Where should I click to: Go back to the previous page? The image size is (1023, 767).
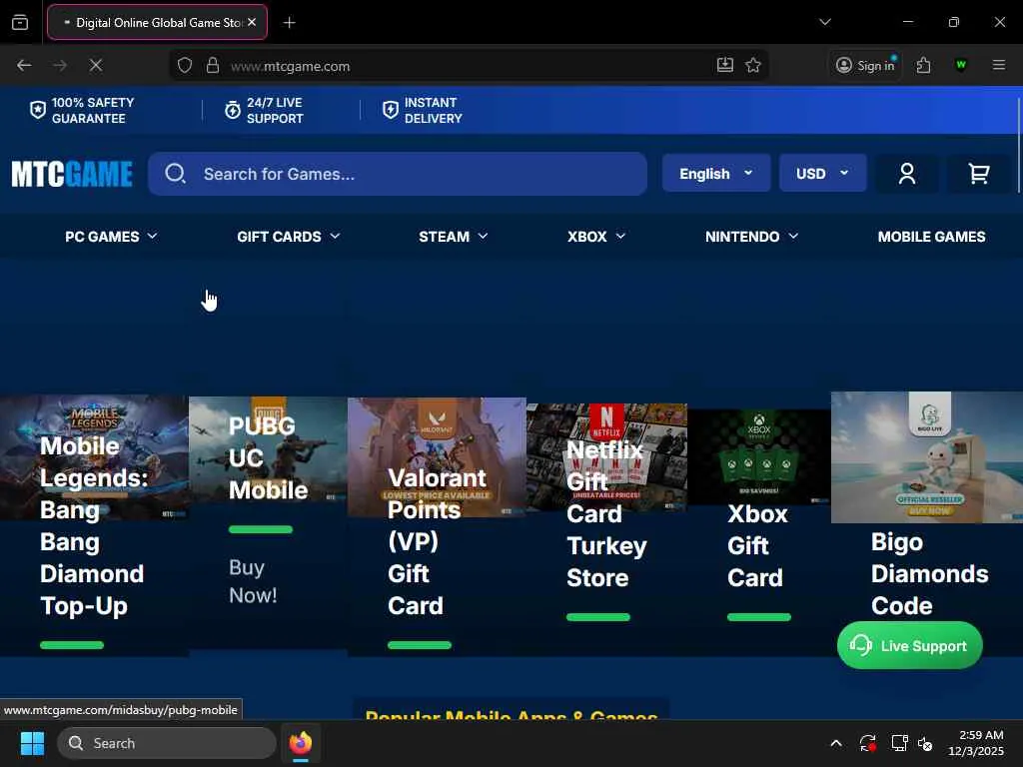click(24, 65)
